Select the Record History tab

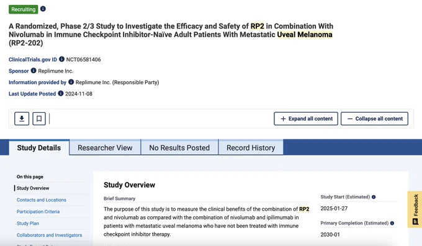(251, 147)
